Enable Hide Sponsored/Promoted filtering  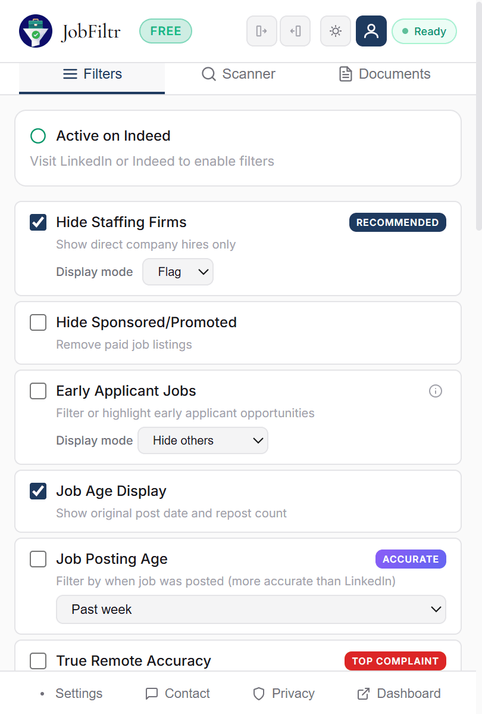[37, 322]
